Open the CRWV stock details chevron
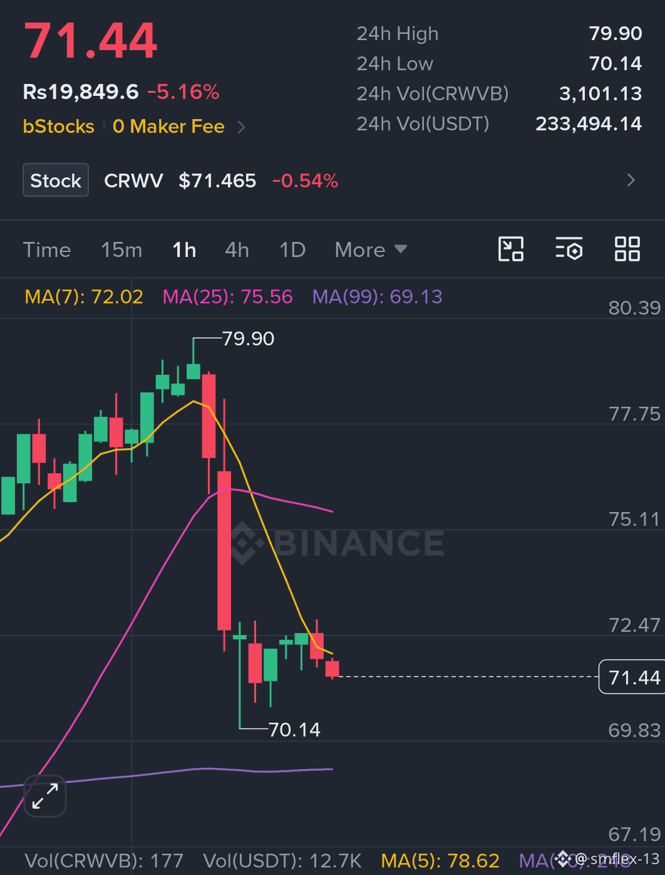The height and width of the screenshot is (875, 665). point(631,181)
